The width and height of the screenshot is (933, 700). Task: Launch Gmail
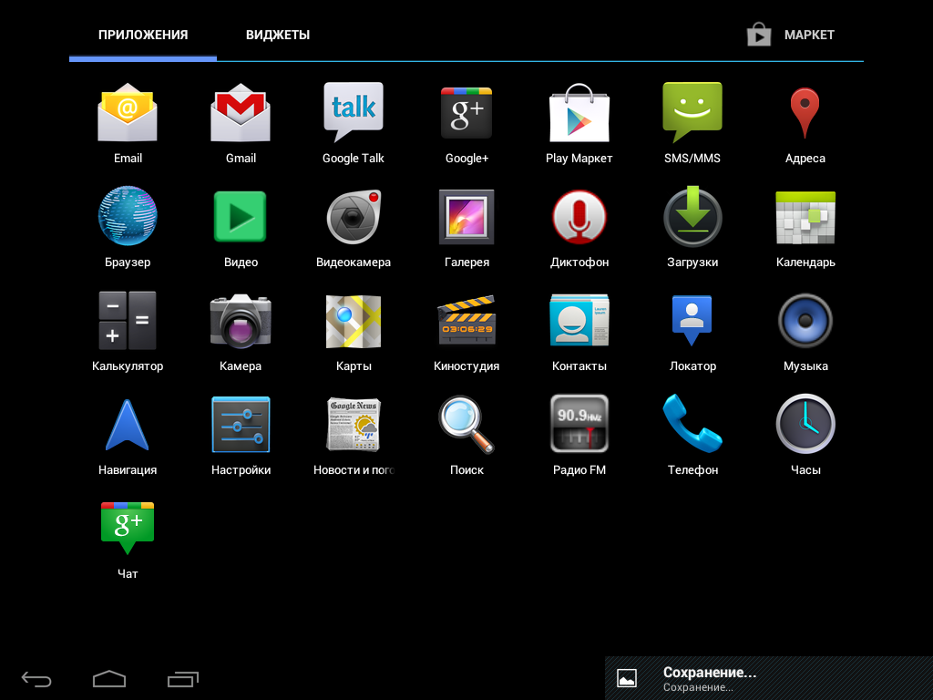[241, 123]
